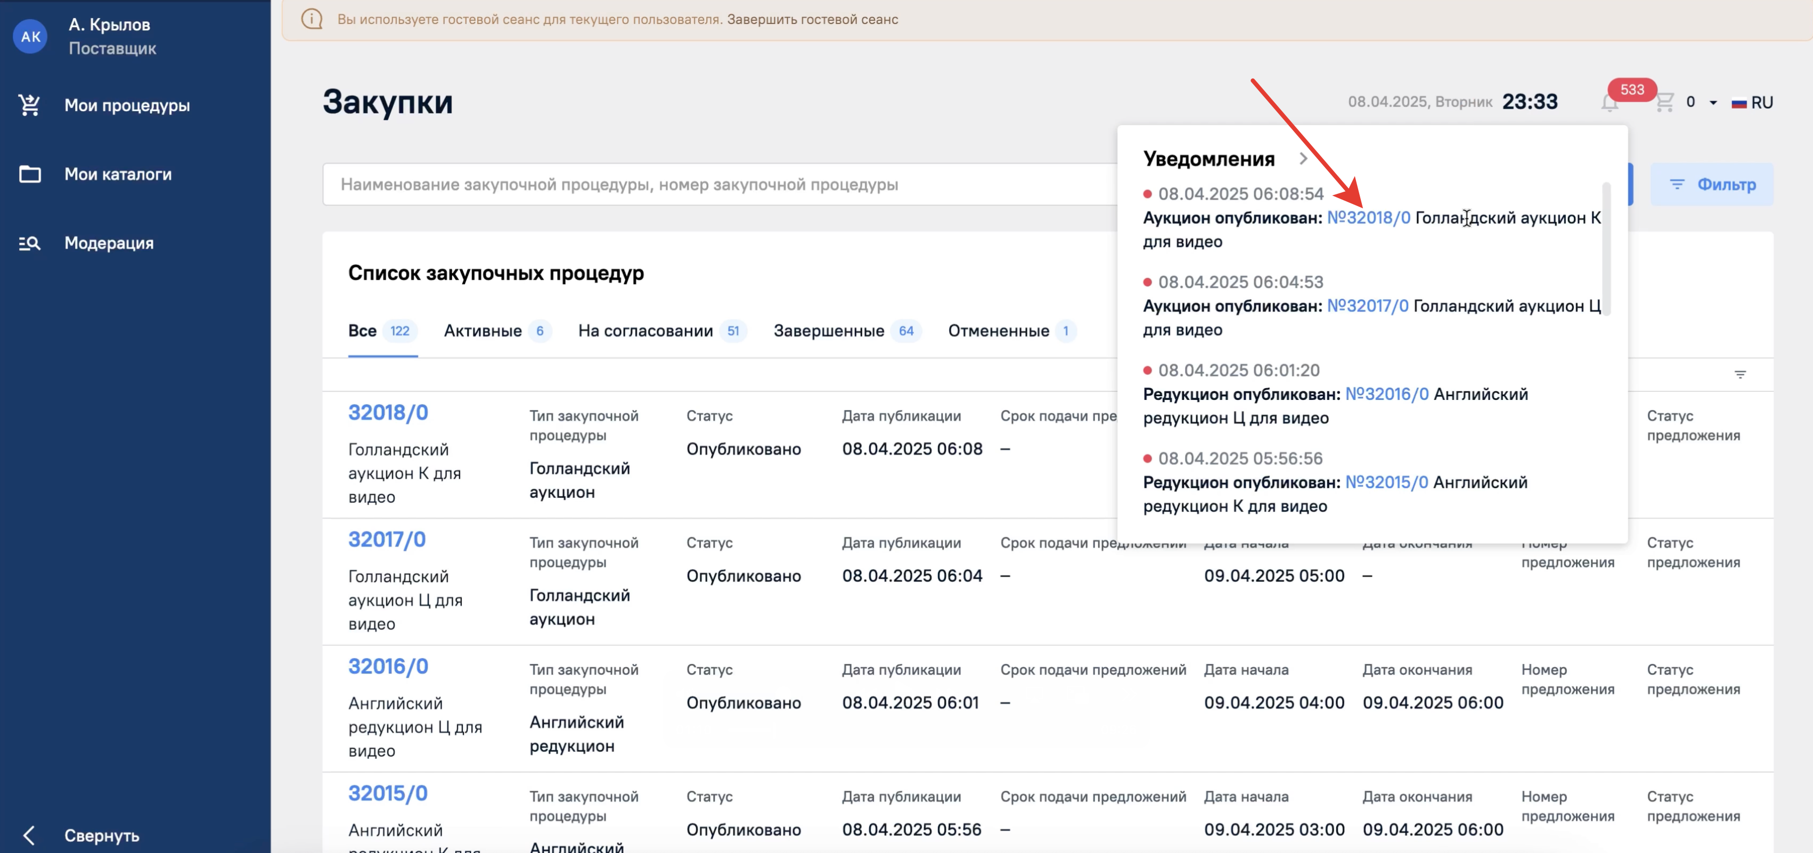Click the Фильтр button
Image resolution: width=1813 pixels, height=853 pixels.
pyautogui.click(x=1712, y=184)
